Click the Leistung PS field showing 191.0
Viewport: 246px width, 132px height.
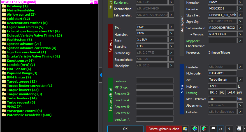(x=213, y=92)
